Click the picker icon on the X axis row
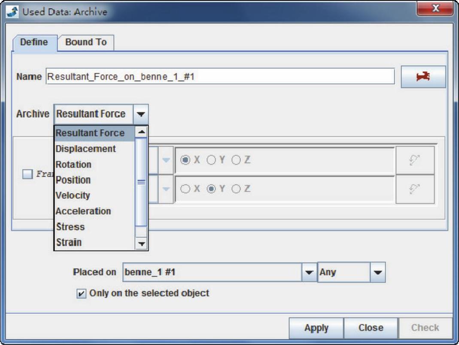459x345 pixels. click(415, 160)
